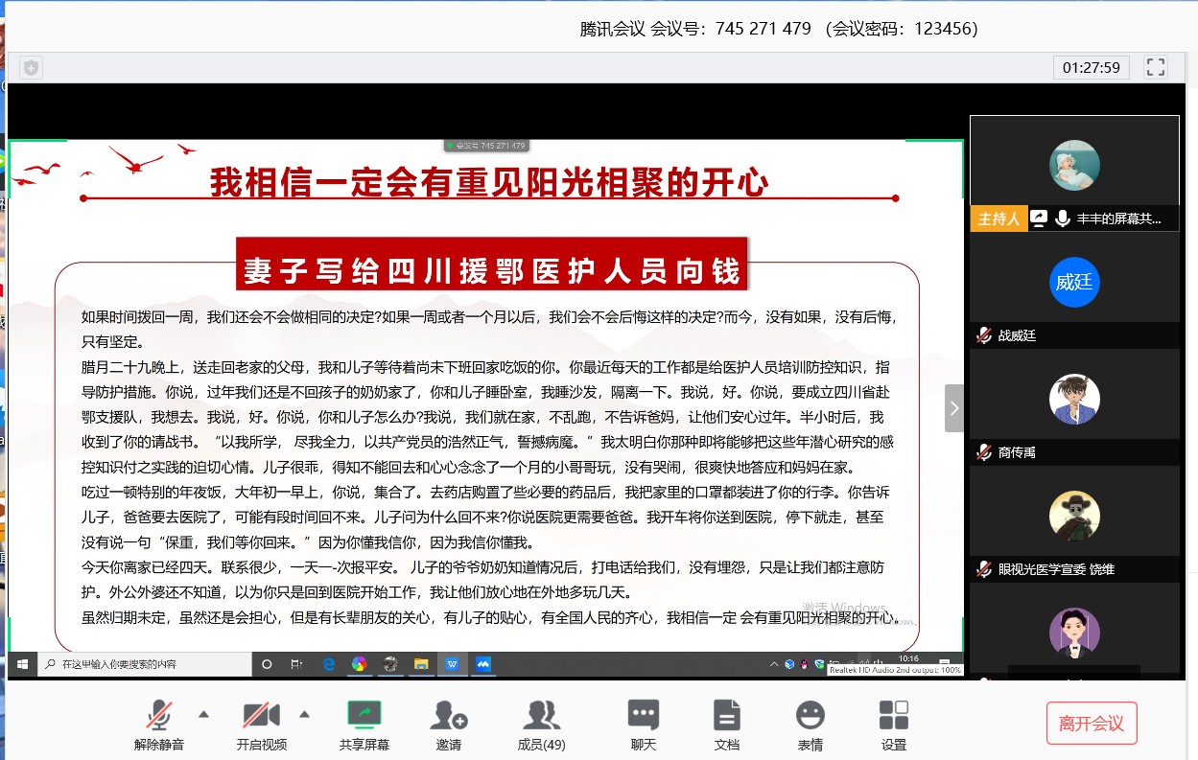The height and width of the screenshot is (760, 1198).
Task: Open meeting 设置 settings
Action: pos(893,724)
